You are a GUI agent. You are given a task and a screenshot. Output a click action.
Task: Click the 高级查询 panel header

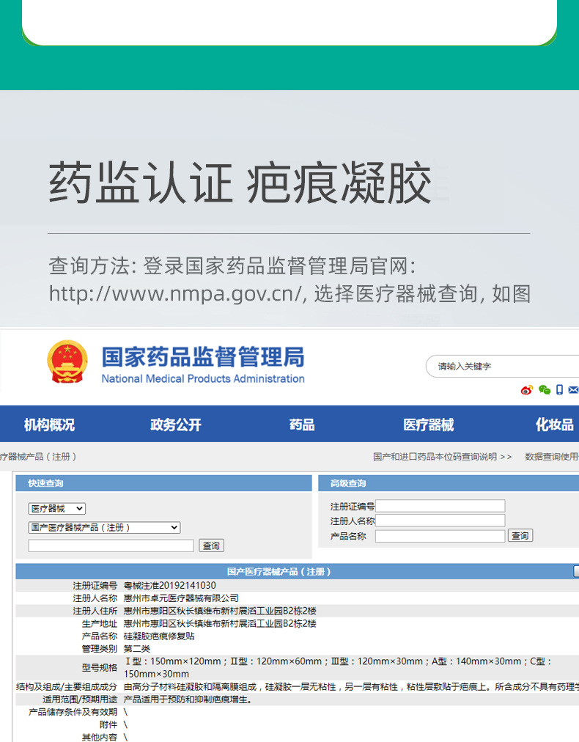449,483
